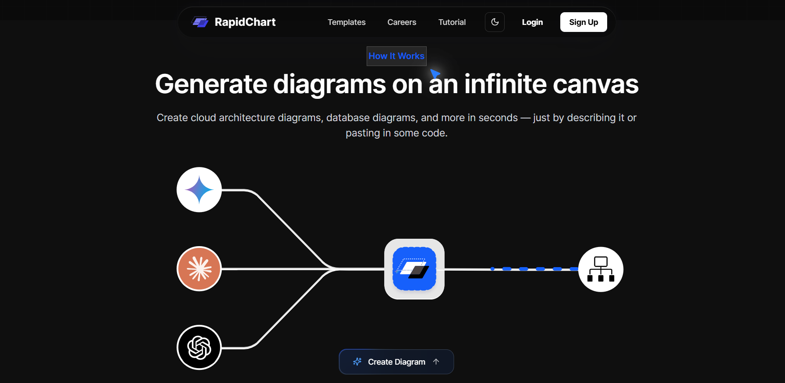This screenshot has width=785, height=383.
Task: Click the 'Create cloud architecture diagrams' description text
Action: pyautogui.click(x=397, y=125)
